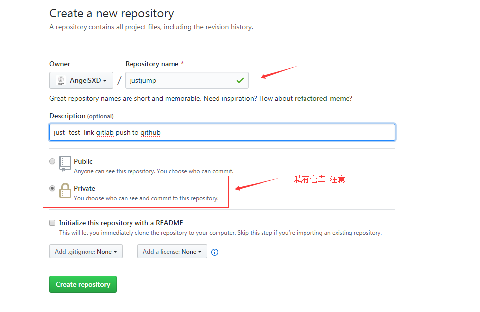This screenshot has height=312, width=480.
Task: Click the 'Private' option label text
Action: click(x=85, y=188)
